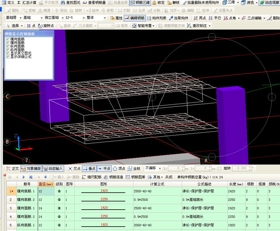Click 直径(mm) column header
The width and height of the screenshot is (280, 231).
[x=46, y=184]
